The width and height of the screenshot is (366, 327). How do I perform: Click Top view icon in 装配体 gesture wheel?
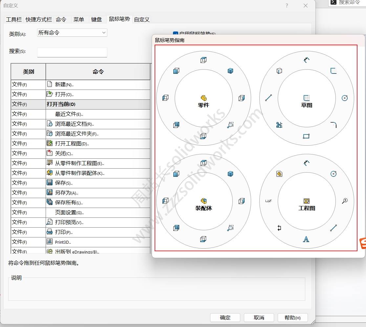coord(203,163)
